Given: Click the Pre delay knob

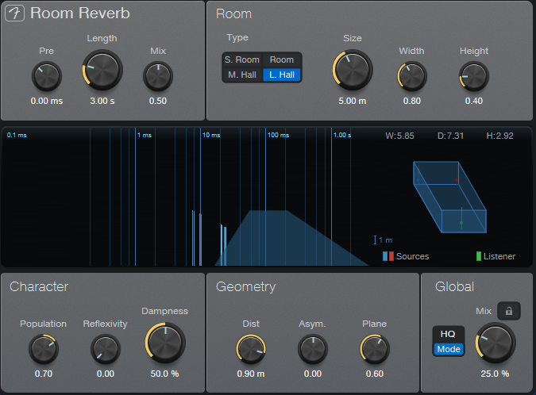Looking at the screenshot, I should click(47, 77).
